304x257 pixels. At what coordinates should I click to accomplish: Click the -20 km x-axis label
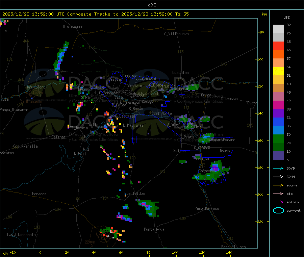(x=12, y=252)
